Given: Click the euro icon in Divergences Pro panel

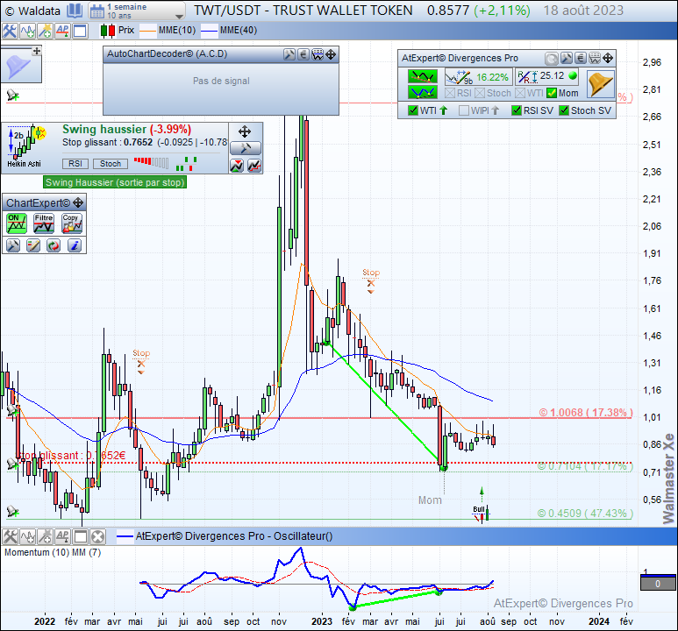Looking at the screenshot, I should [581, 58].
